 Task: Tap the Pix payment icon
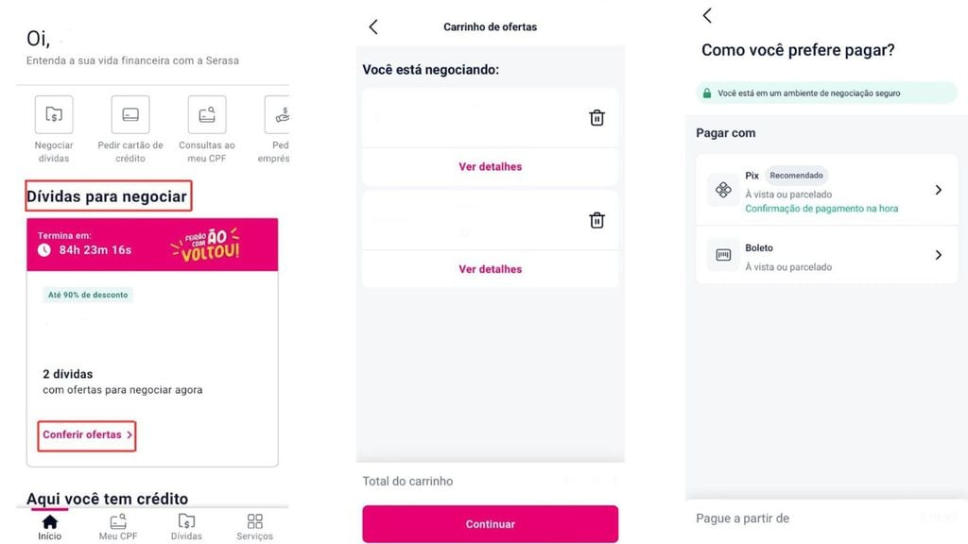point(723,190)
